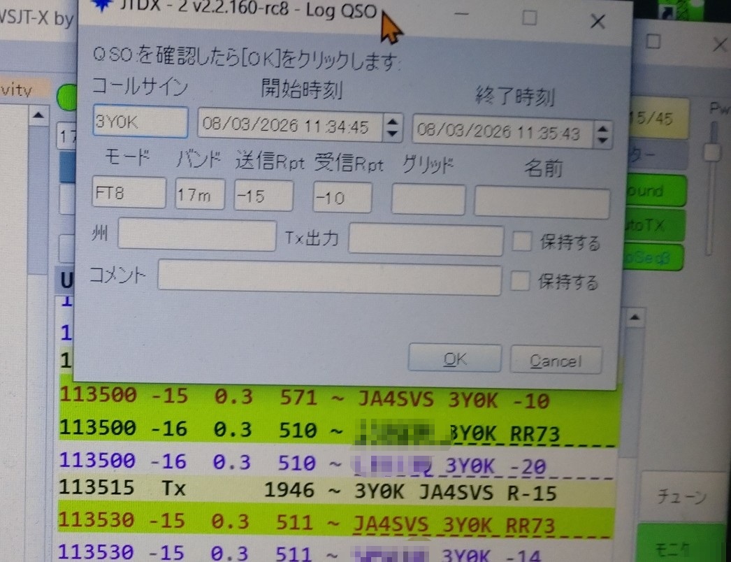Close the main JTDX window behind dialog
The width and height of the screenshot is (731, 562).
[x=719, y=45]
